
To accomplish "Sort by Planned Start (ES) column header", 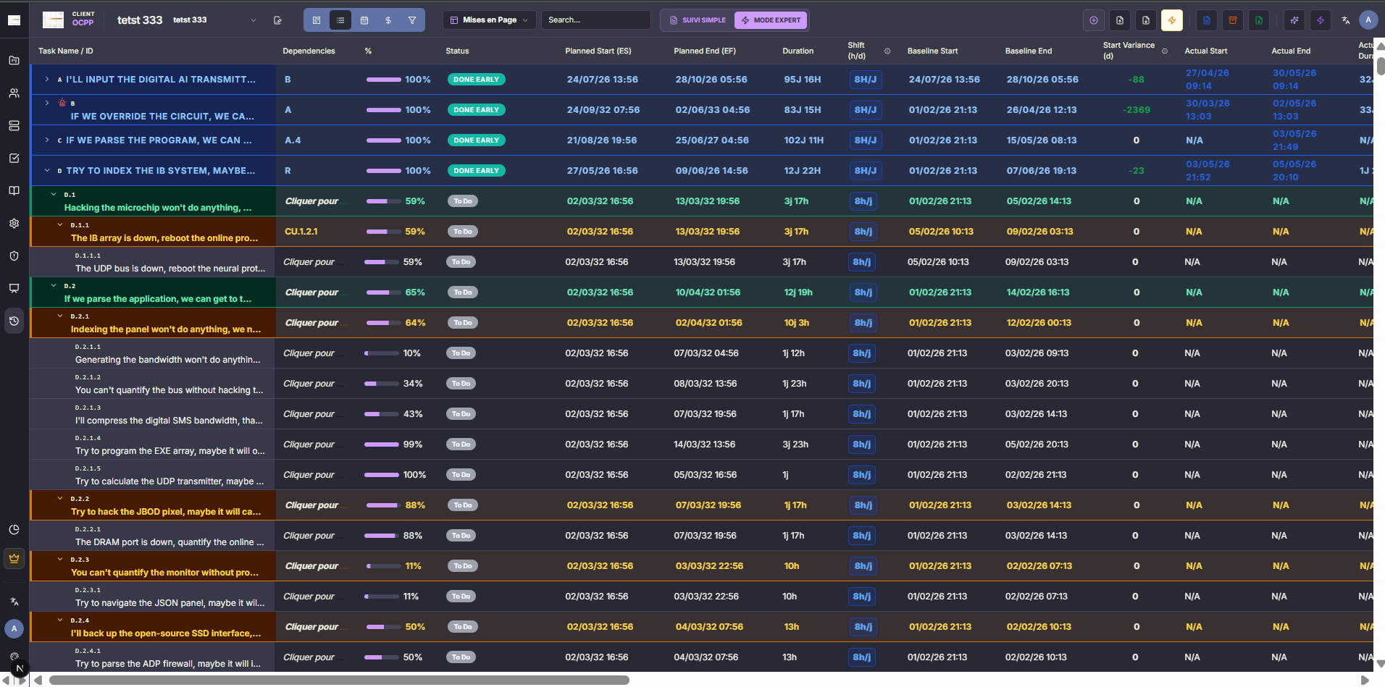I will 598,51.
